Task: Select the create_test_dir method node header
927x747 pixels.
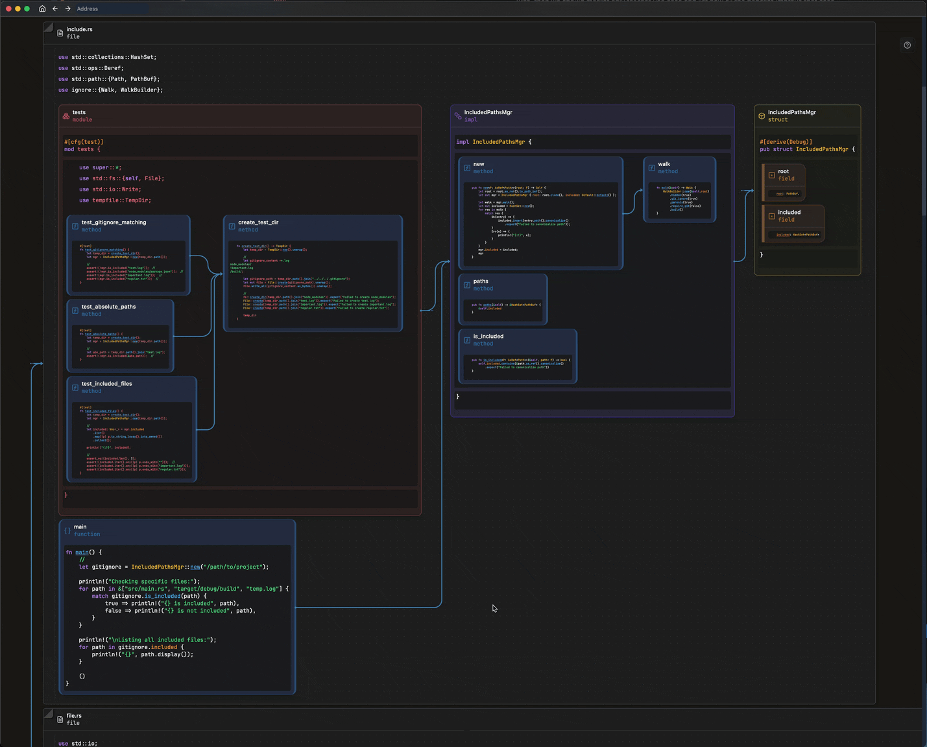Action: pos(258,222)
